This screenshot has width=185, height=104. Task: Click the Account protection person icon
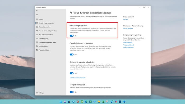click(x=37, y=27)
